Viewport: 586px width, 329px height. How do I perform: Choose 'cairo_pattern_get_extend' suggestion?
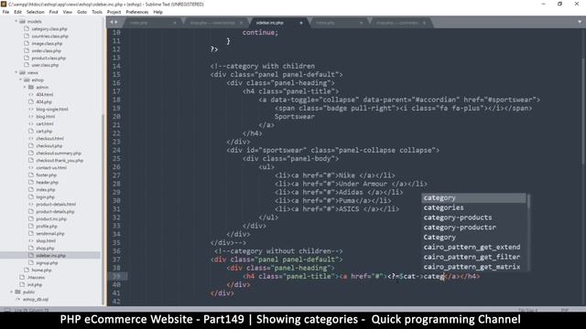point(474,247)
